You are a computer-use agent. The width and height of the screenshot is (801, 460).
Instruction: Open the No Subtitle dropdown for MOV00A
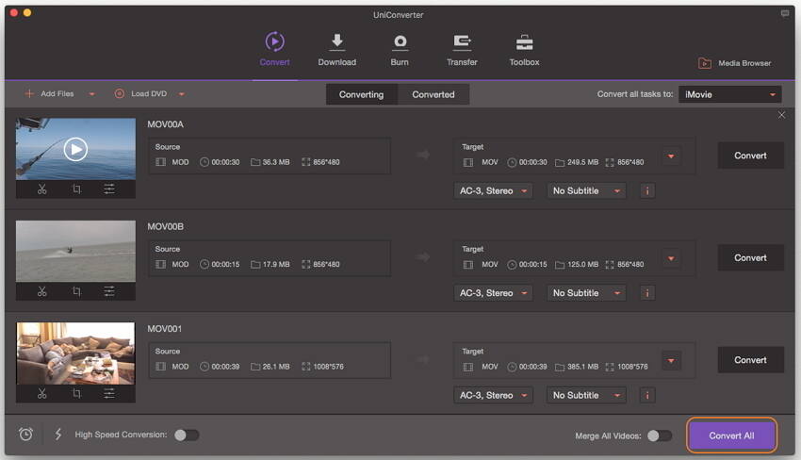click(x=586, y=190)
